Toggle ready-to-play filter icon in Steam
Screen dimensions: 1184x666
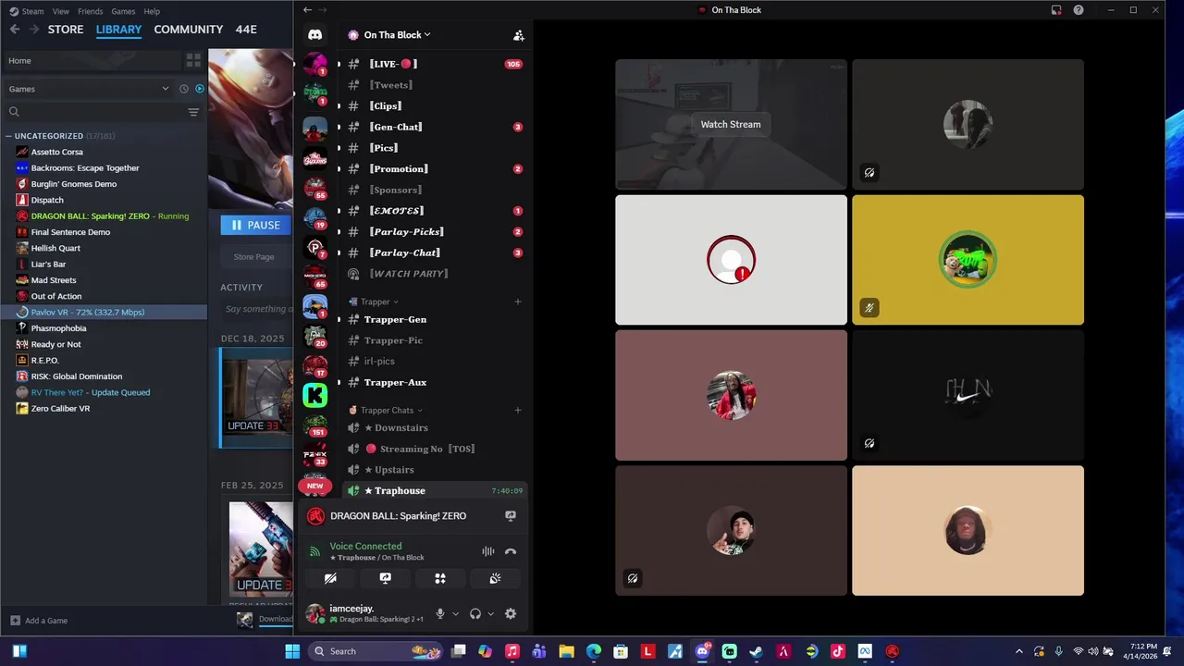point(199,89)
